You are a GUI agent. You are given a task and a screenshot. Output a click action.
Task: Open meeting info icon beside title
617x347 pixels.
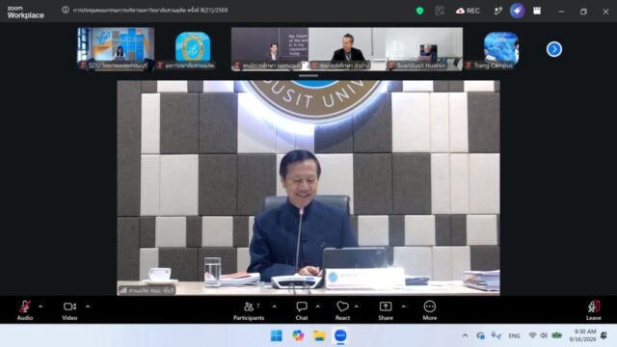pyautogui.click(x=66, y=10)
